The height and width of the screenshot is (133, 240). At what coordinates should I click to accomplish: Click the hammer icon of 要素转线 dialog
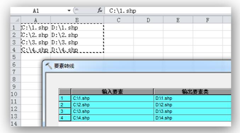(49, 66)
